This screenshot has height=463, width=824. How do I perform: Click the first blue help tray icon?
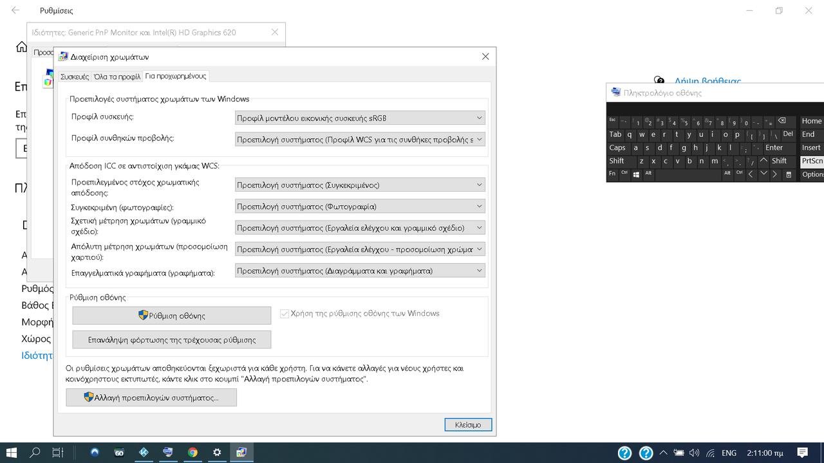tap(624, 453)
